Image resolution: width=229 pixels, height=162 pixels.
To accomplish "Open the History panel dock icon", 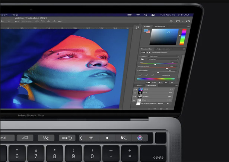I will click(137, 27).
